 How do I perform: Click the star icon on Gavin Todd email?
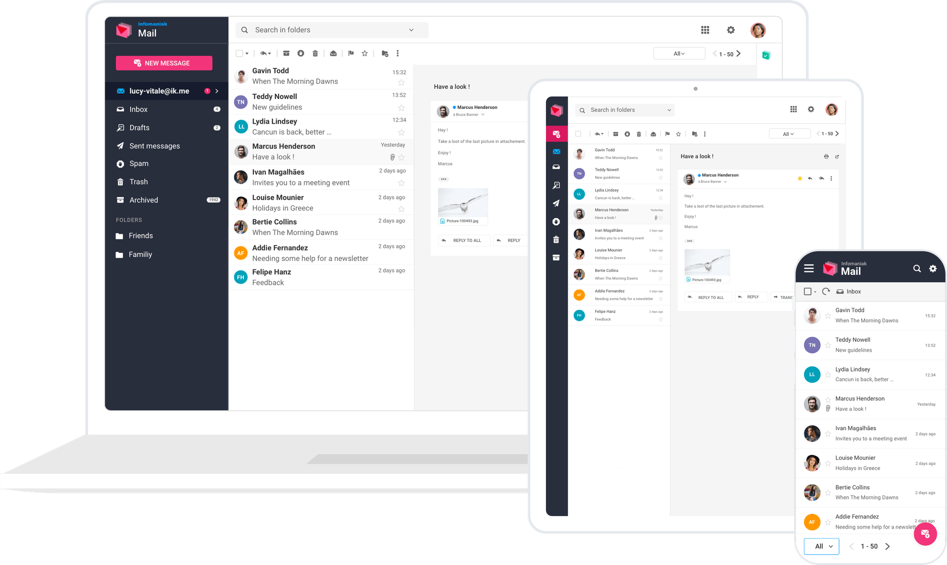click(x=401, y=82)
